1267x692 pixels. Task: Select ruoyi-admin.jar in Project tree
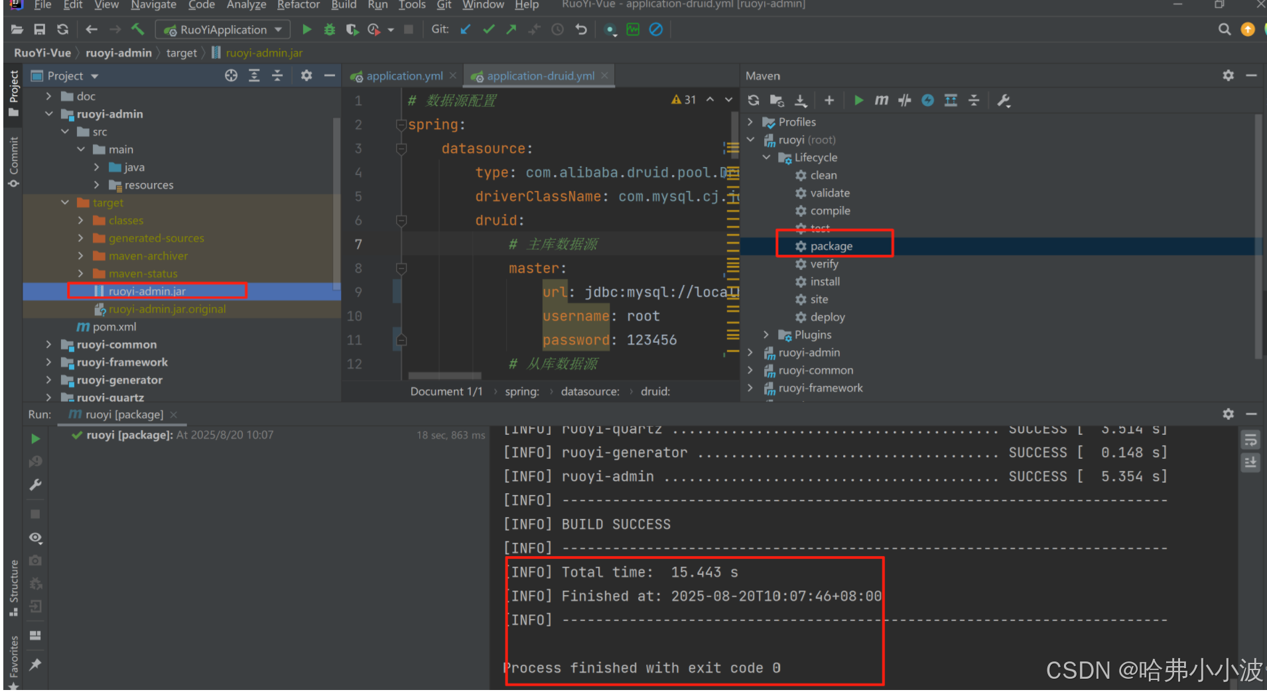(147, 291)
